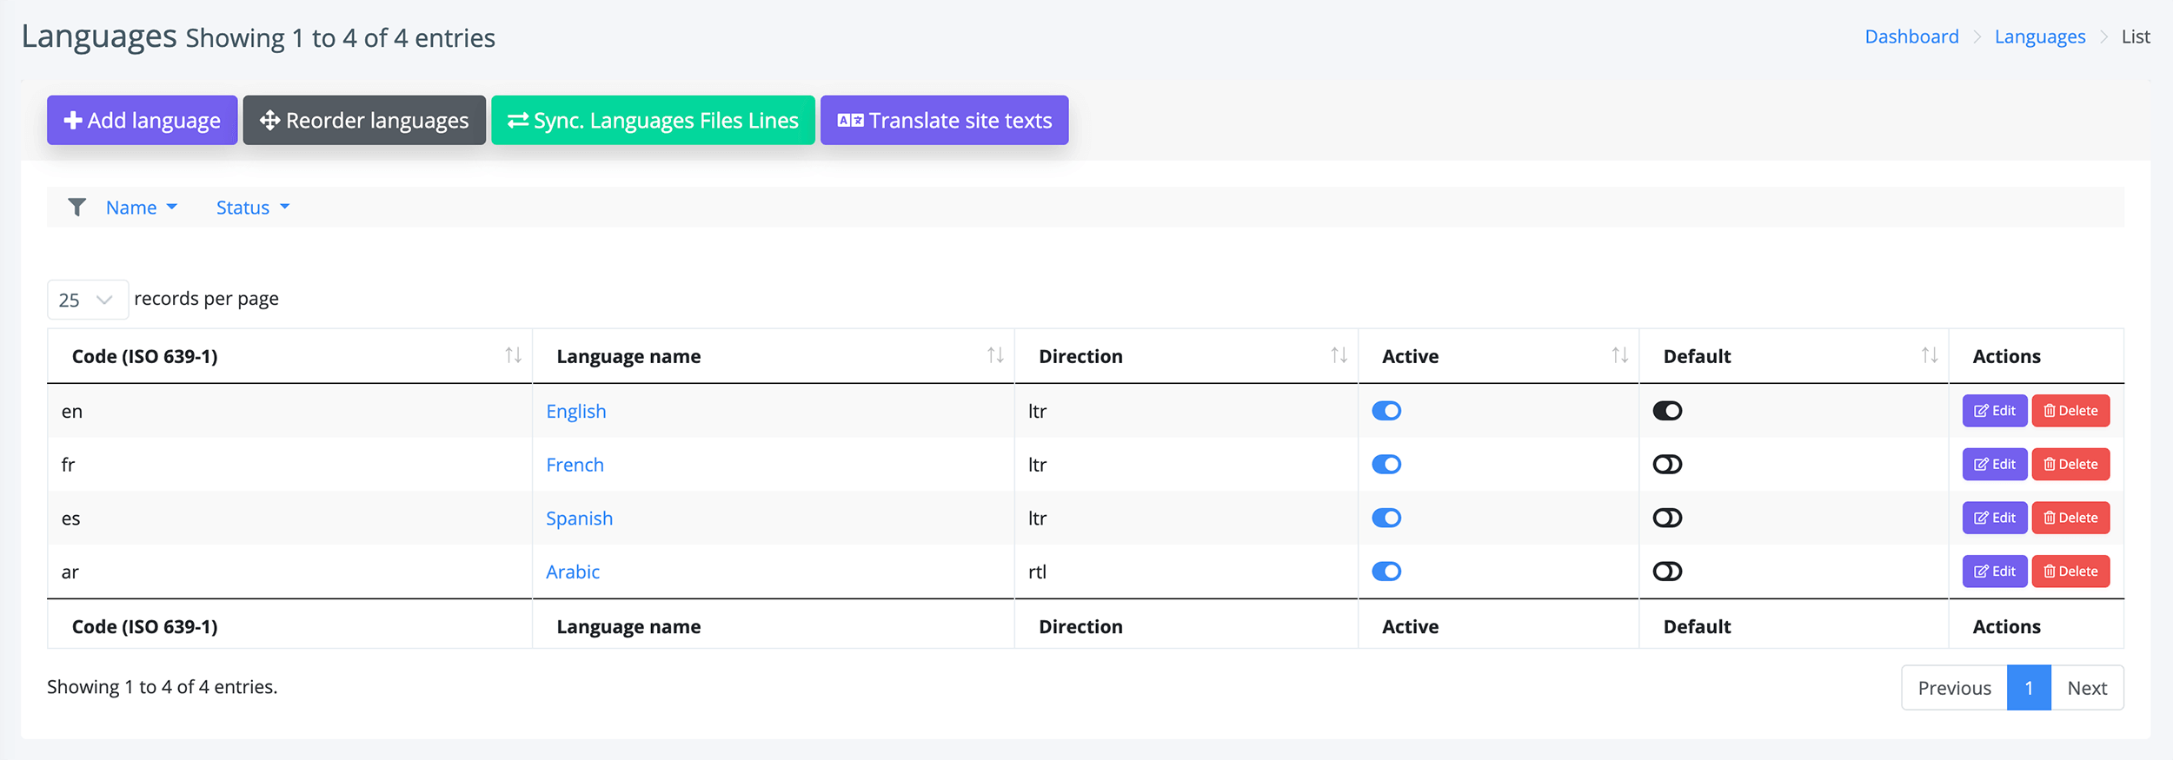Open the records per page selector
Image resolution: width=2173 pixels, height=760 pixels.
[87, 300]
